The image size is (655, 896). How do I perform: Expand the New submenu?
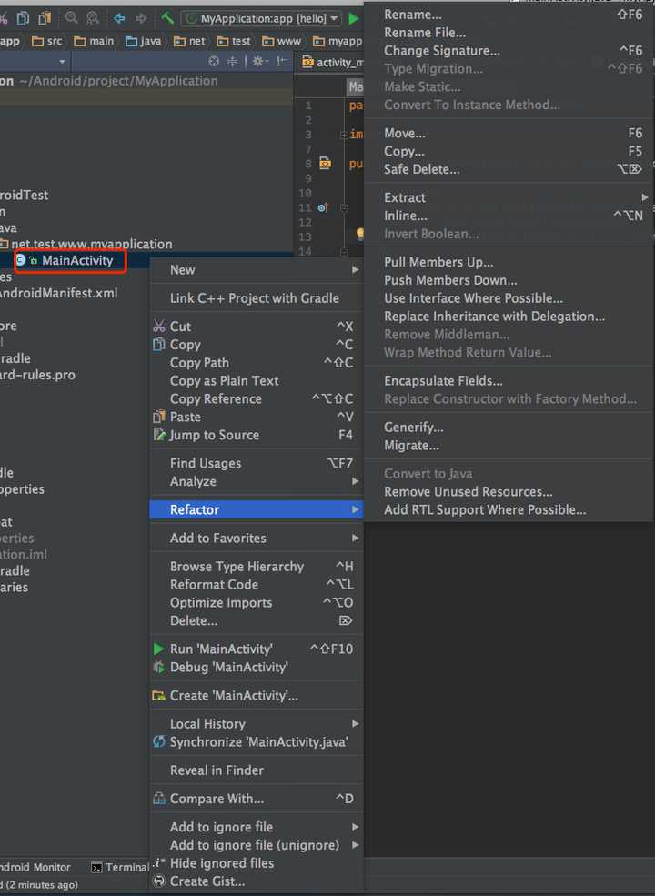click(256, 270)
